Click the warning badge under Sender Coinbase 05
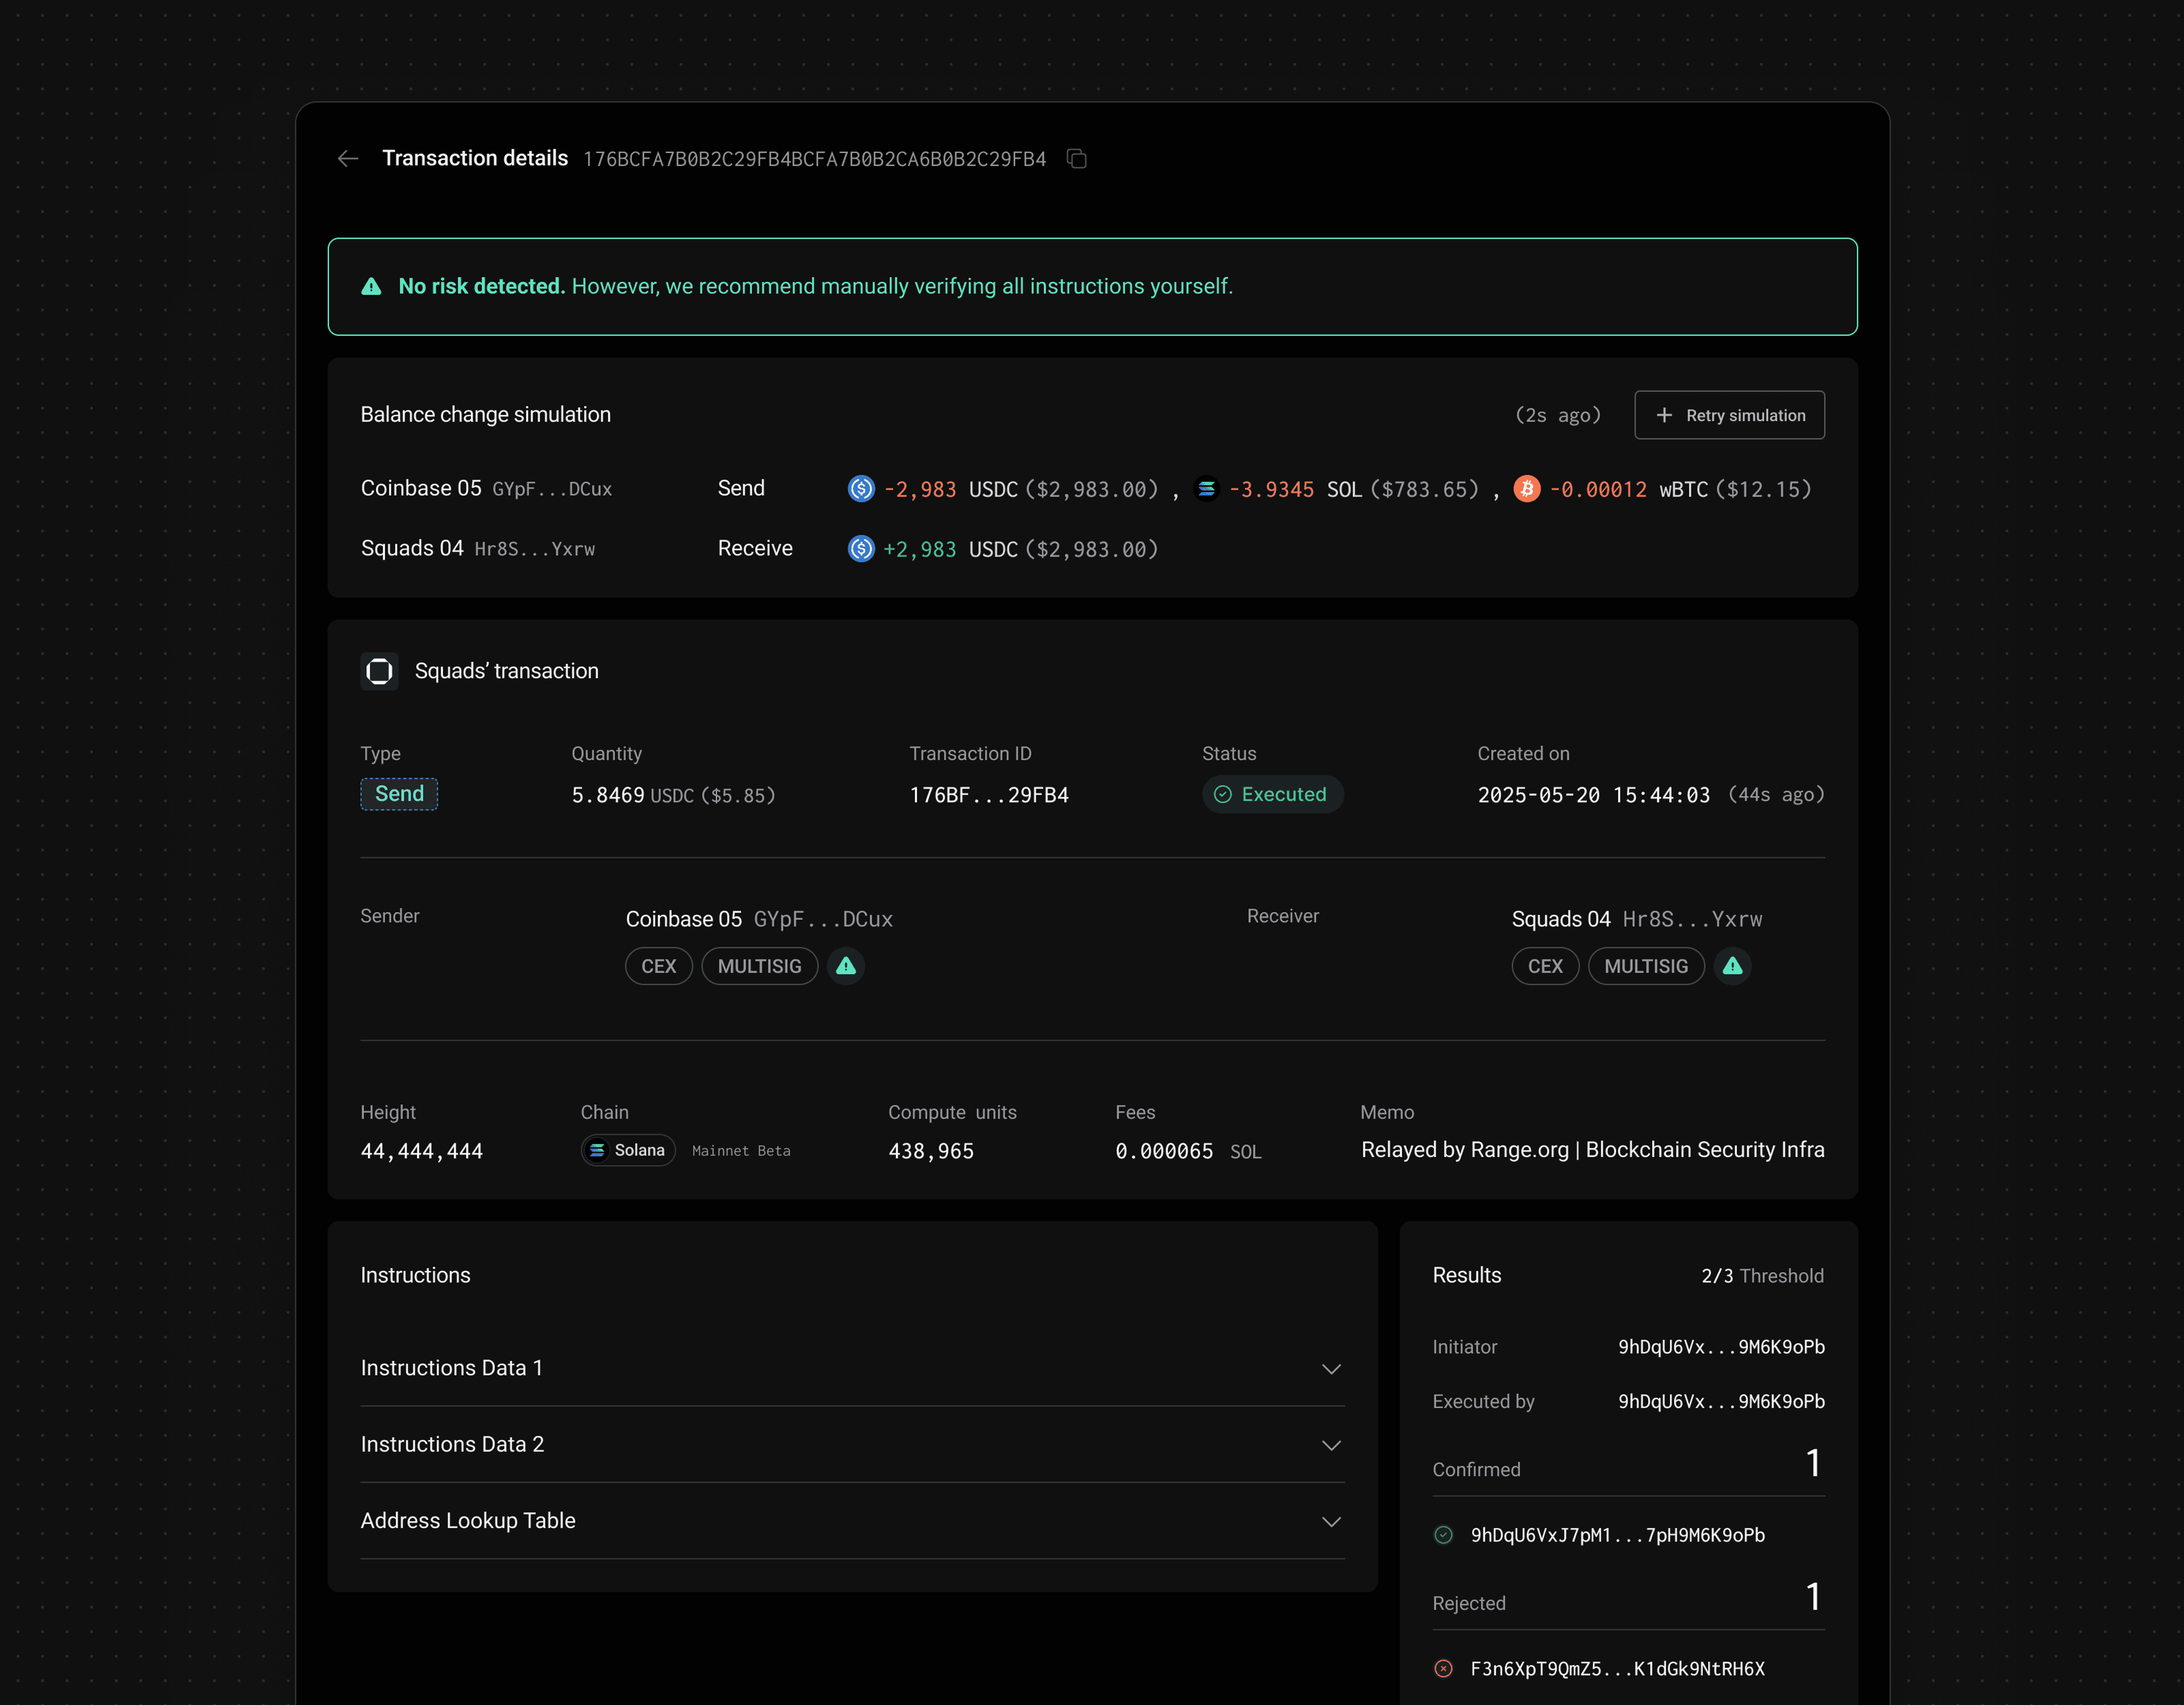Viewport: 2184px width, 1705px height. (846, 966)
